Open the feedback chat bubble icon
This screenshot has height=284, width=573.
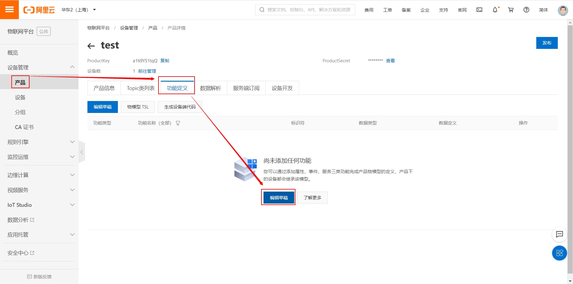tap(560, 235)
